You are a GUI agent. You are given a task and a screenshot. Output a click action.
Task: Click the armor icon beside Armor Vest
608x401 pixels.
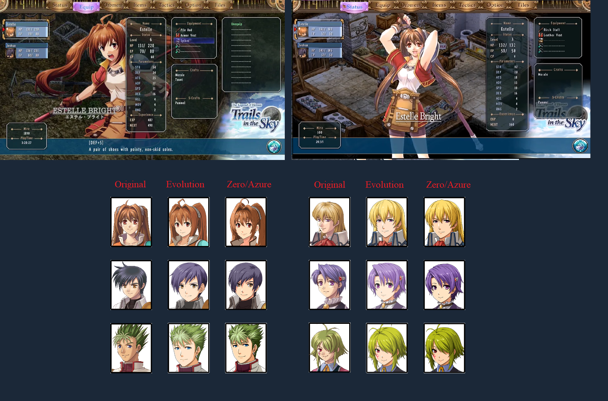[x=178, y=35]
